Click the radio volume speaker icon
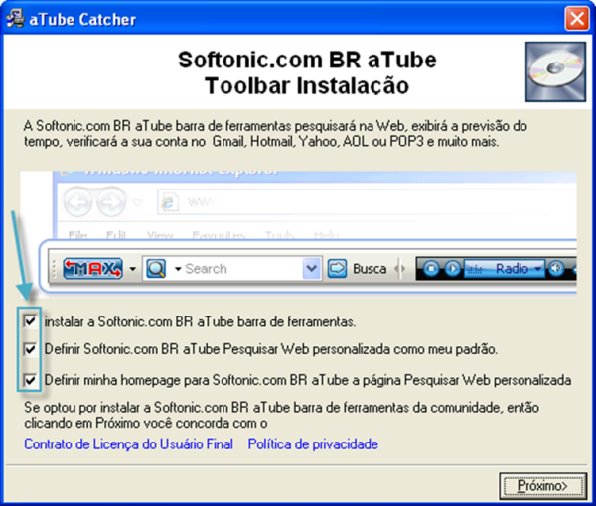Image resolution: width=596 pixels, height=506 pixels. [556, 268]
